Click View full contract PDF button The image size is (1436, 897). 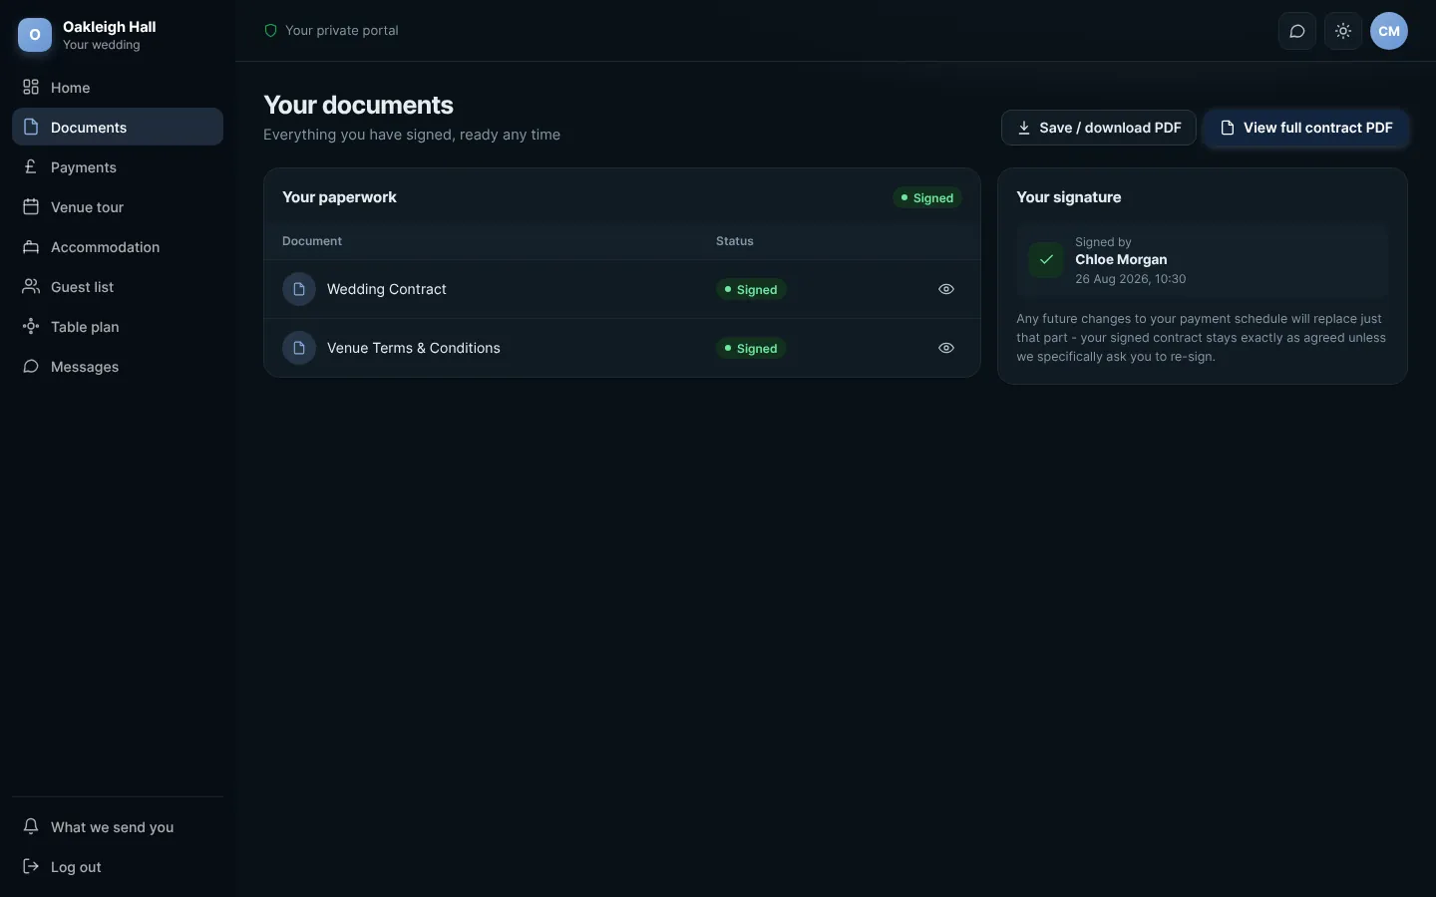click(x=1306, y=128)
